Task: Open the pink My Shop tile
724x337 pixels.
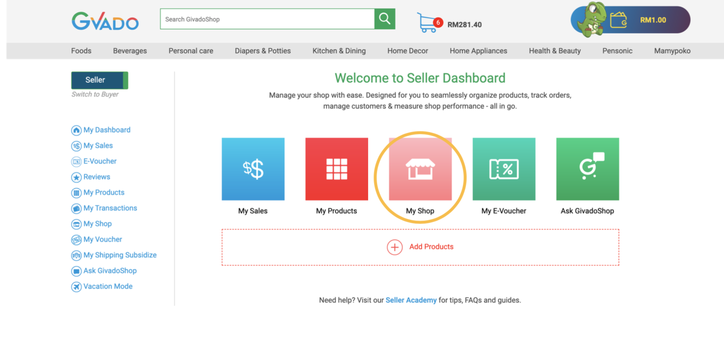Action: click(x=420, y=169)
